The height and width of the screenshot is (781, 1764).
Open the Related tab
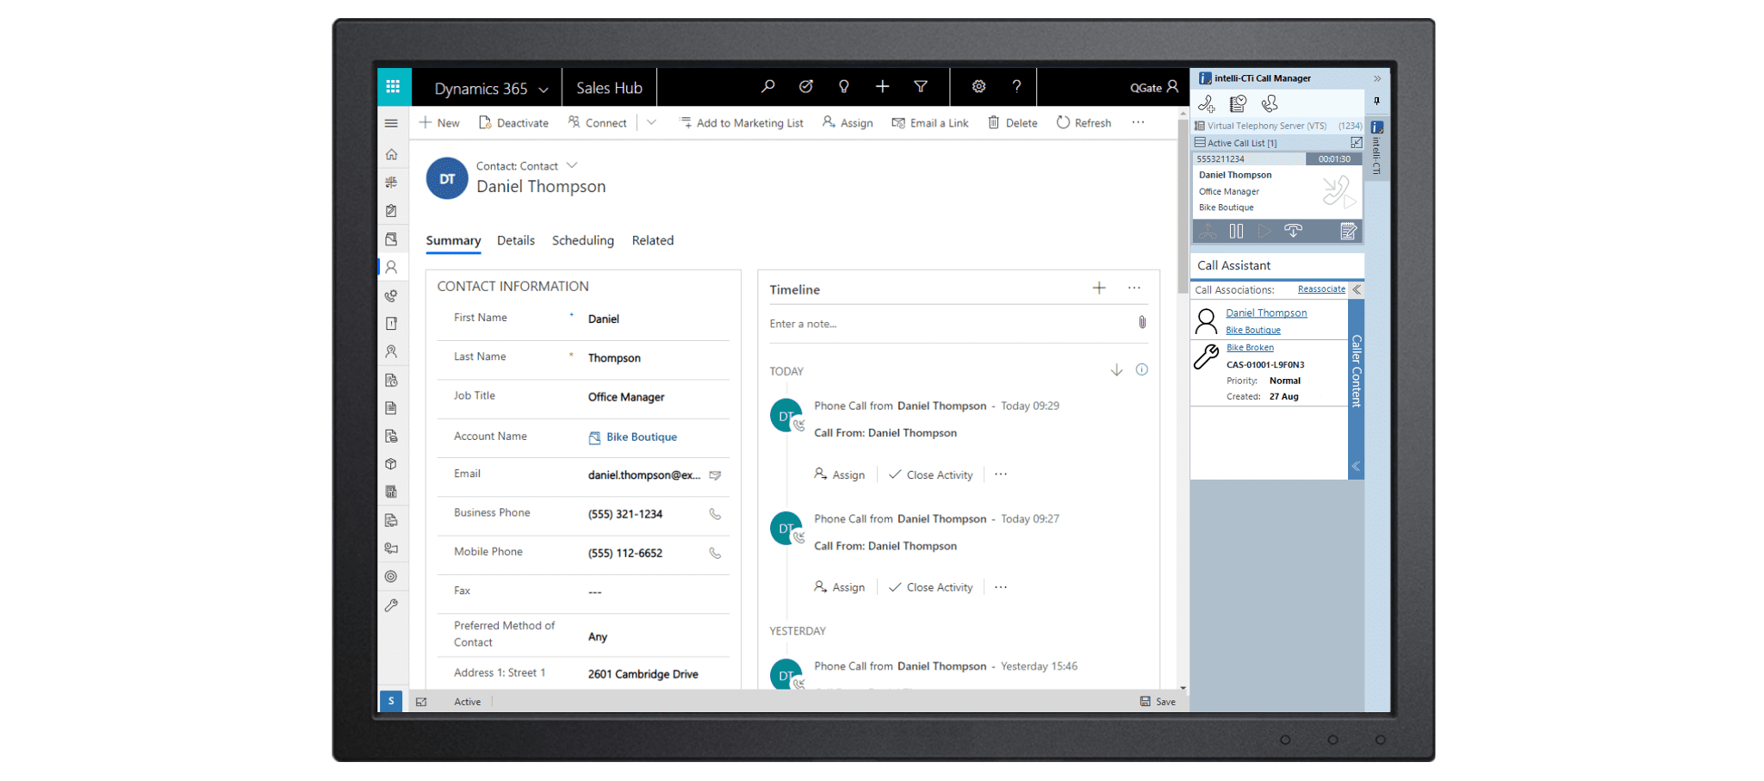coord(653,240)
